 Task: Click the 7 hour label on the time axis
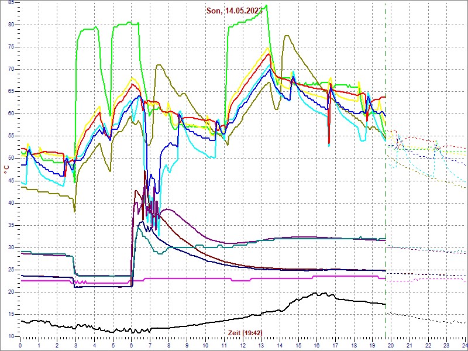pyautogui.click(x=150, y=345)
